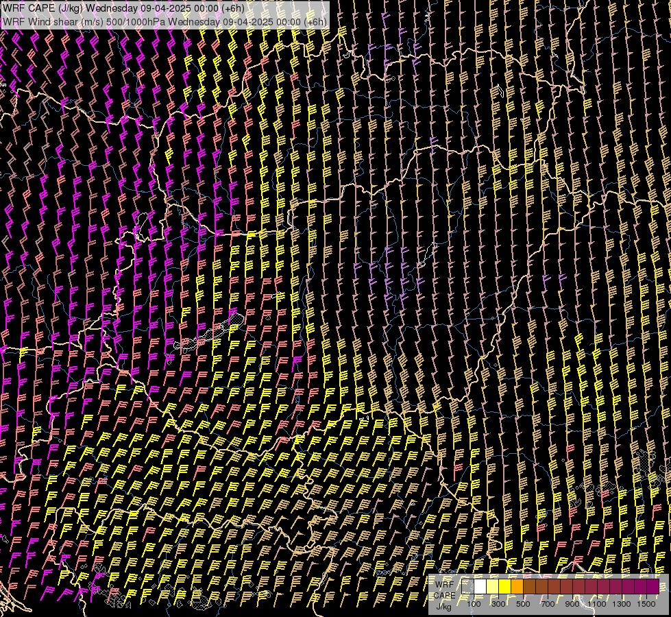Viewport: 671px width, 617px height.
Task: Click the '100' legend value
Action: 474,604
